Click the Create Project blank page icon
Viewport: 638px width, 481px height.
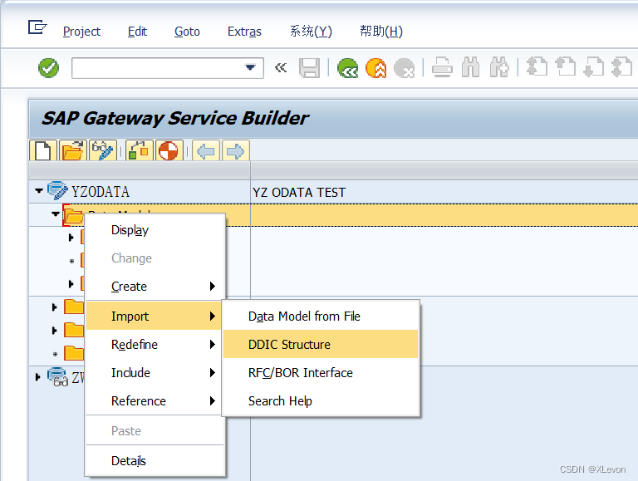43,150
